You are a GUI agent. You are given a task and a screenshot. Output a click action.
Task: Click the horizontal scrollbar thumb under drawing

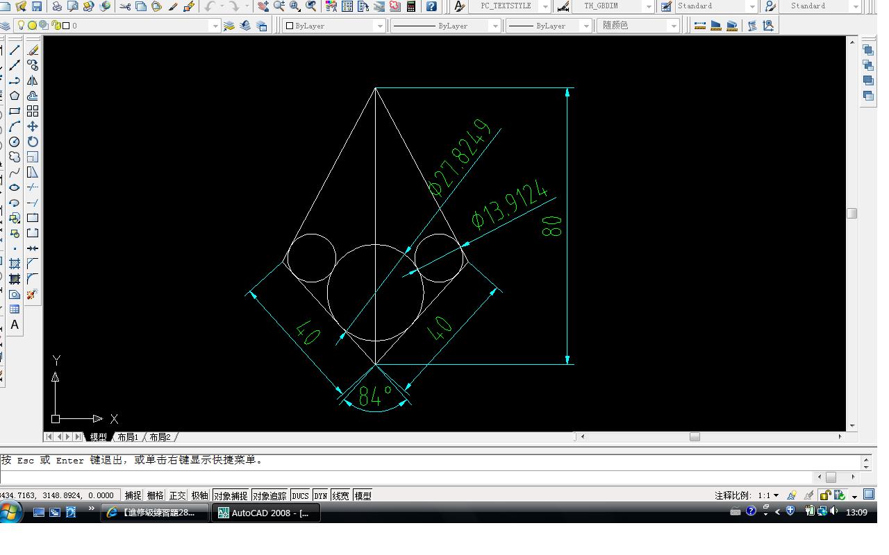[x=695, y=437]
